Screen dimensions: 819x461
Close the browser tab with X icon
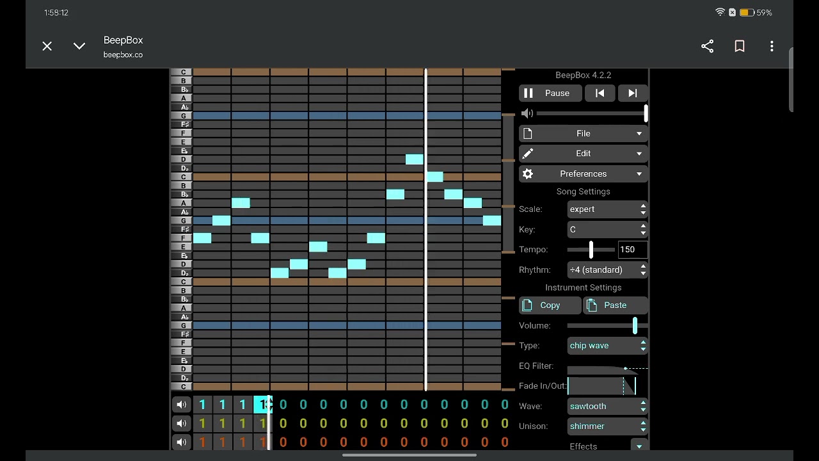pyautogui.click(x=47, y=46)
